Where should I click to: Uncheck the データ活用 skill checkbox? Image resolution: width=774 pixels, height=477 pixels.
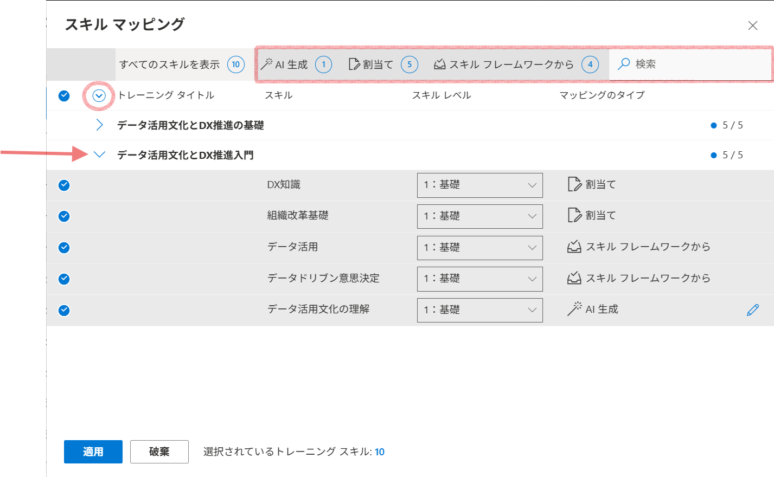64,248
